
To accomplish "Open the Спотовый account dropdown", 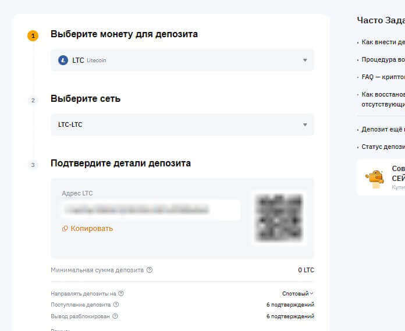I will (x=297, y=294).
